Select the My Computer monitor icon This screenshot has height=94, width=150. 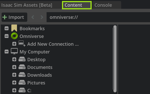tap(14, 51)
